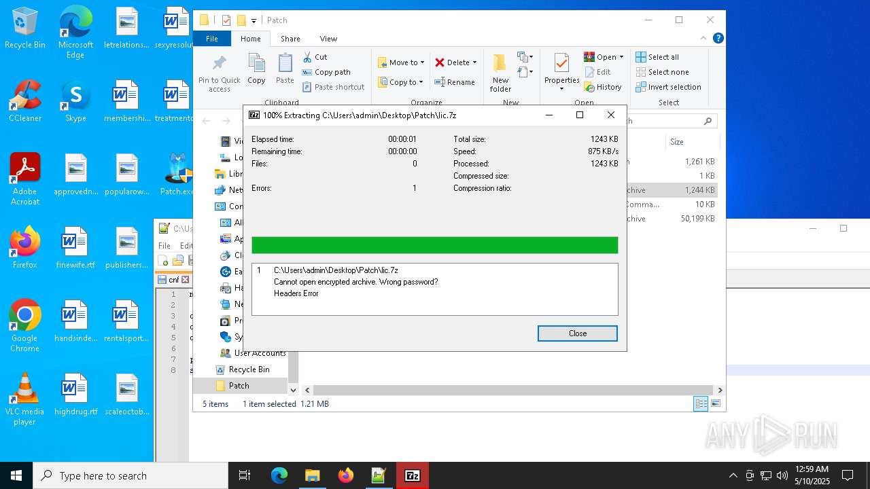Open the File menu in Notepad++ window

[164, 246]
